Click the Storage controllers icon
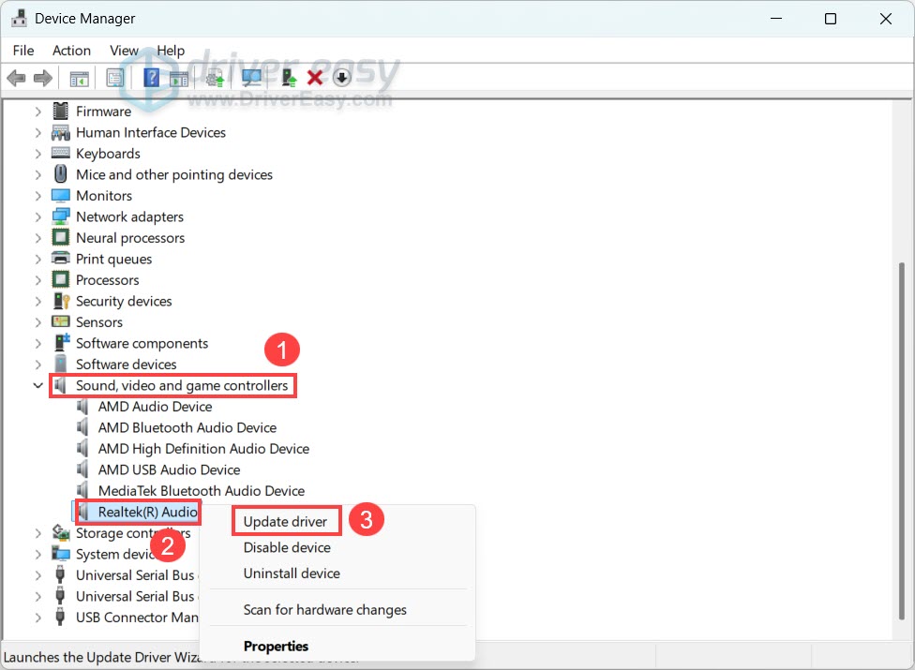Screen dimensions: 915x670 tap(61, 532)
